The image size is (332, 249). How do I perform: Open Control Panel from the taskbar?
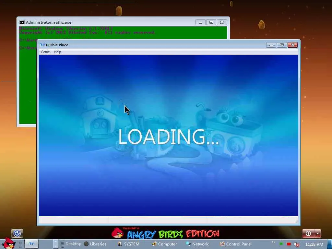tap(236, 244)
